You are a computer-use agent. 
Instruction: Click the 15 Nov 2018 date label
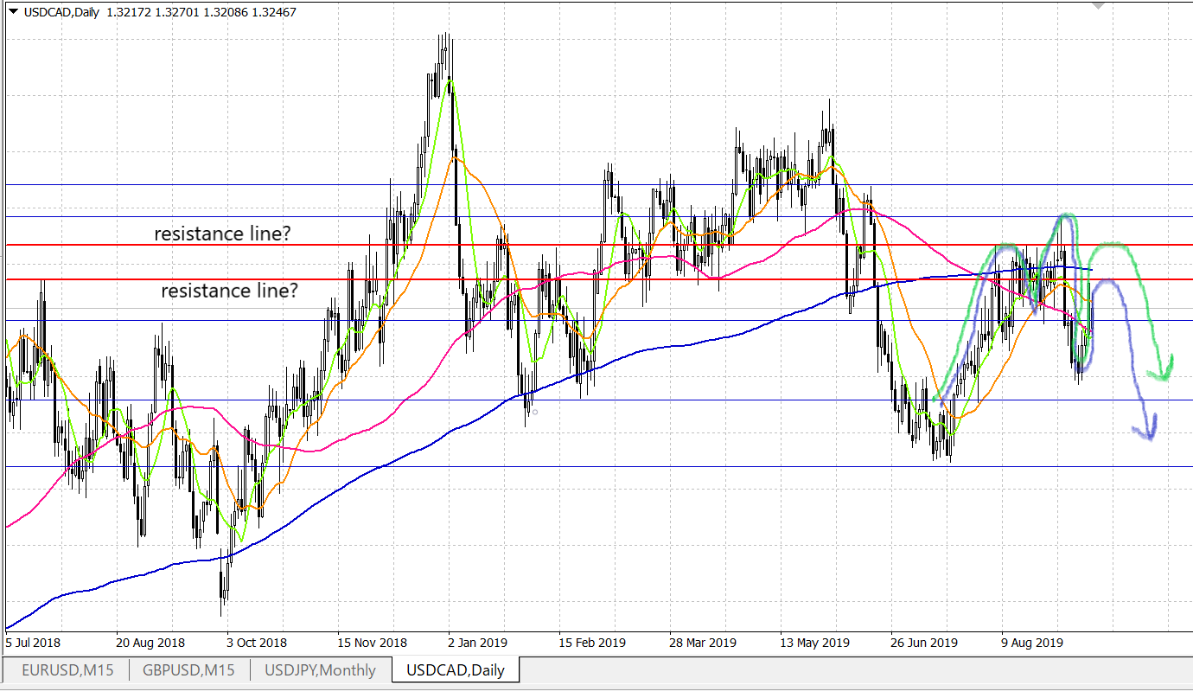[372, 643]
